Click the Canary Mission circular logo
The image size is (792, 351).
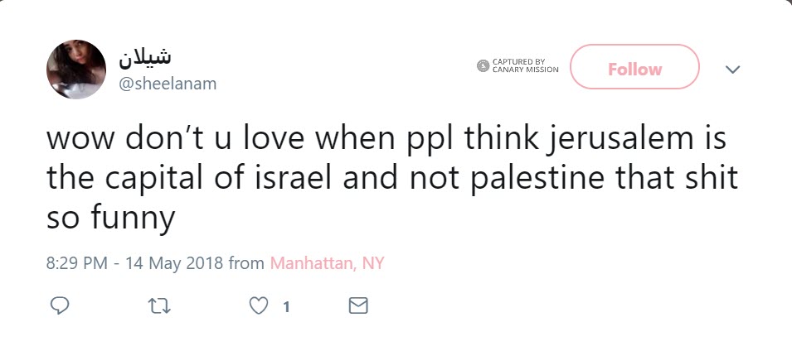coord(483,66)
